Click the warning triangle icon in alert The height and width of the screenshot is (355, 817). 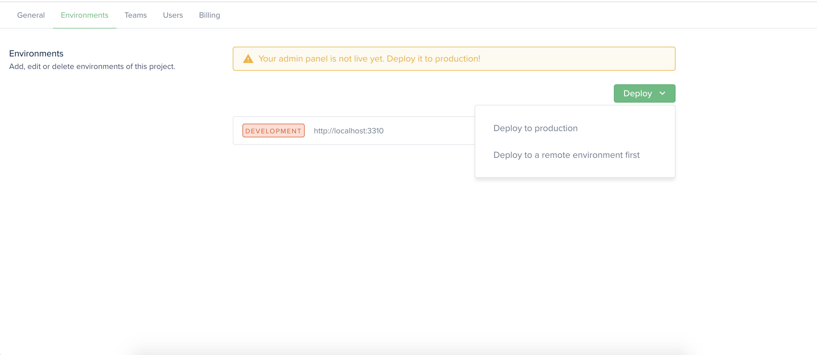[248, 59]
